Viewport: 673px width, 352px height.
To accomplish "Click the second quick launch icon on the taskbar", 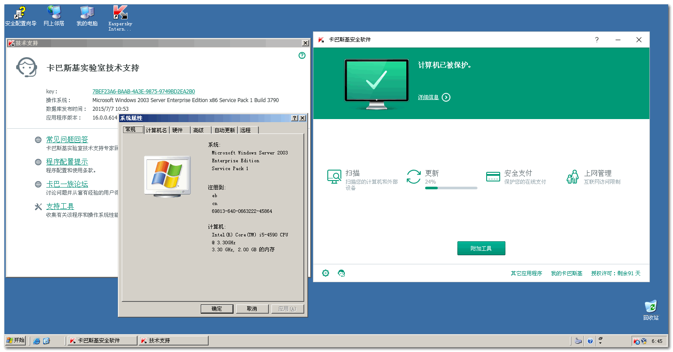I will pyautogui.click(x=47, y=341).
